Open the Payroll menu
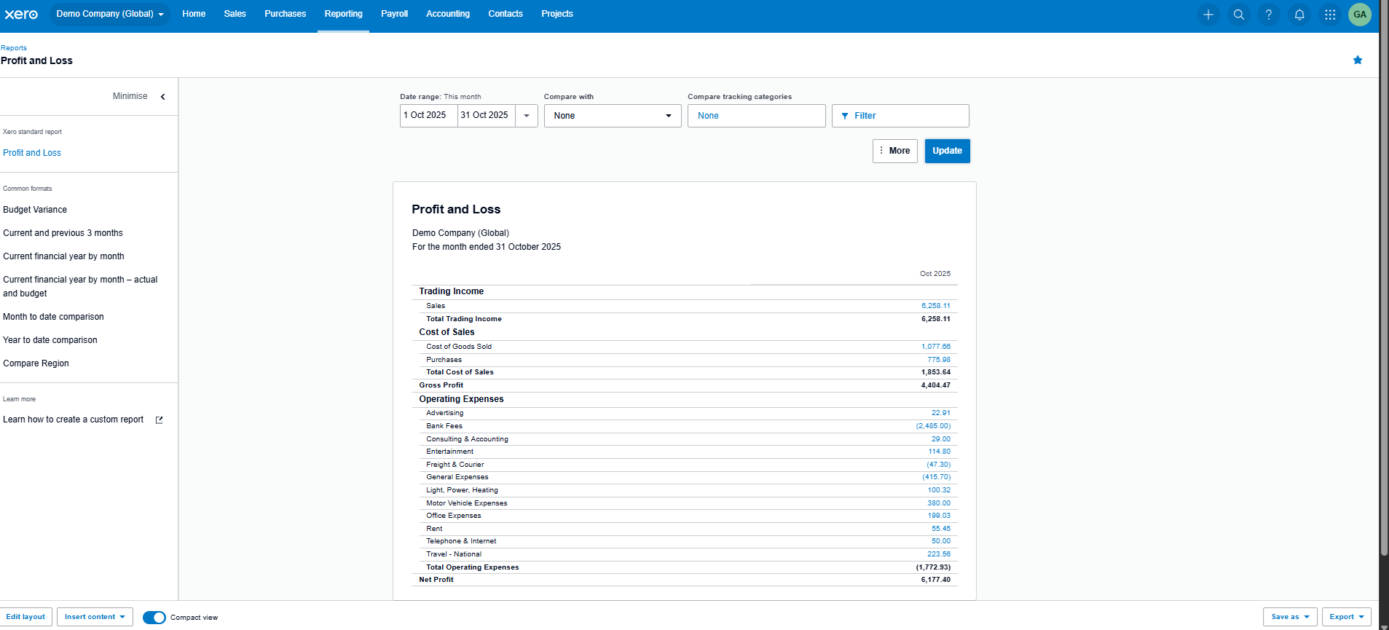 pyautogui.click(x=394, y=14)
